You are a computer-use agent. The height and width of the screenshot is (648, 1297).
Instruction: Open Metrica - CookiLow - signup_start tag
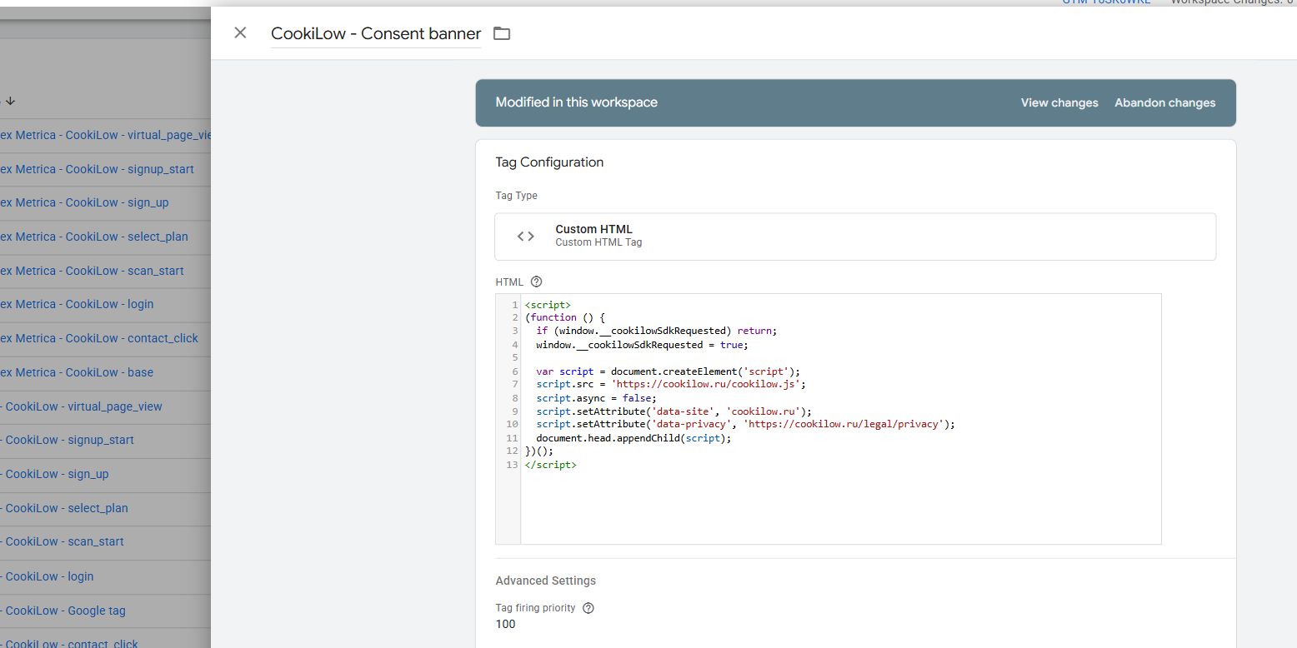[97, 169]
